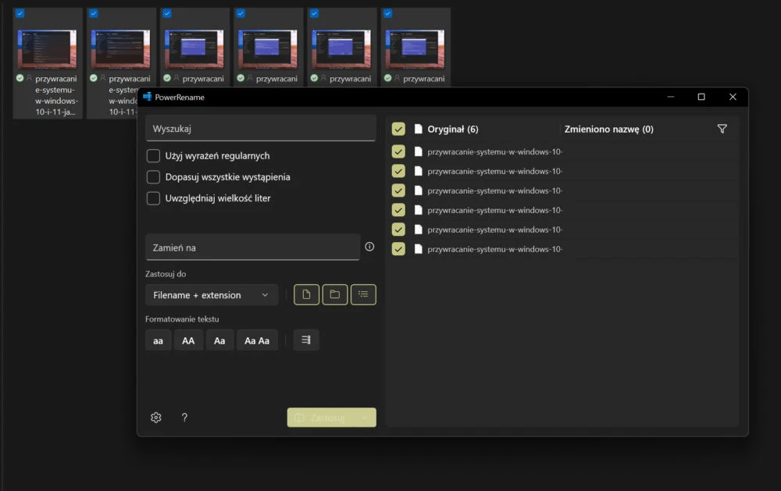This screenshot has width=781, height=491.
Task: Click the last file name in the Oryginał list
Action: (494, 249)
